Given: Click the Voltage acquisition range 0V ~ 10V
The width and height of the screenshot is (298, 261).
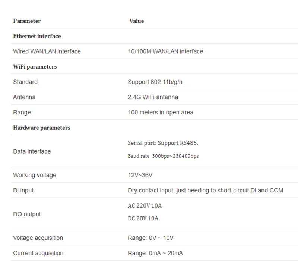Looking at the screenshot, I should click(151, 238).
